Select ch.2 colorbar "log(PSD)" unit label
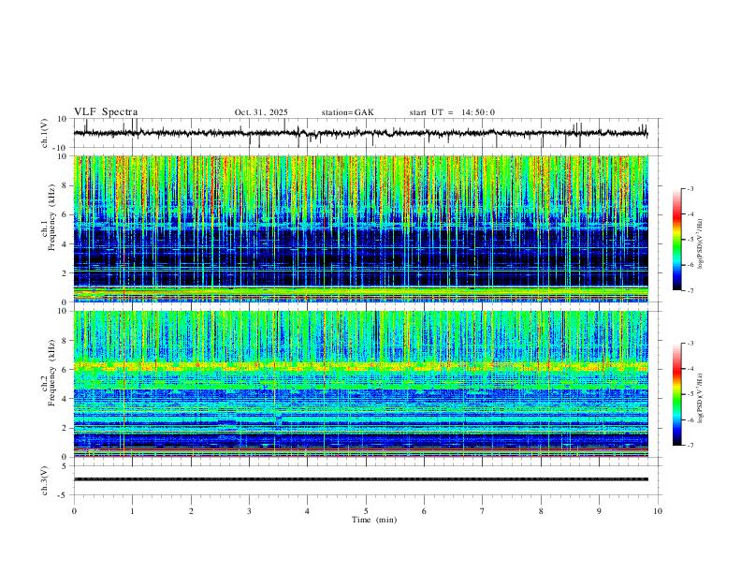Image resolution: width=741 pixels, height=573 pixels. 700,399
